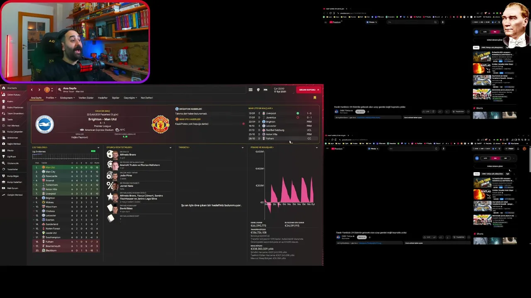Screen dimensions: 531x298
Task: Click Man City row in league table
Action: [x=66, y=172]
